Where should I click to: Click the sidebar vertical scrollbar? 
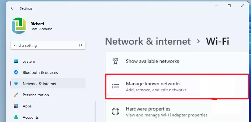coord(95,111)
